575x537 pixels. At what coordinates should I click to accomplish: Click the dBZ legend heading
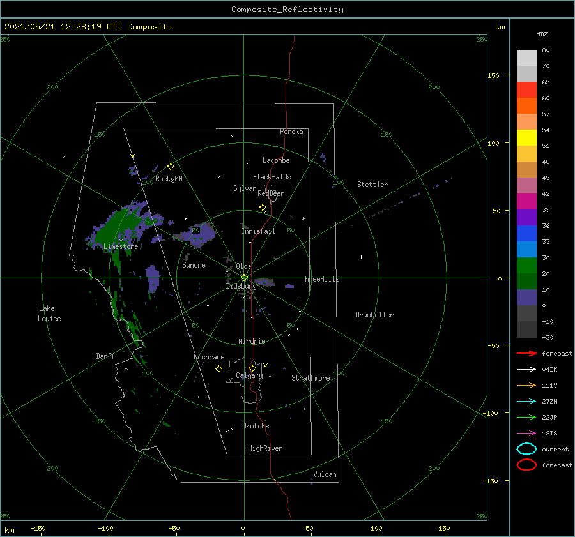(x=542, y=34)
